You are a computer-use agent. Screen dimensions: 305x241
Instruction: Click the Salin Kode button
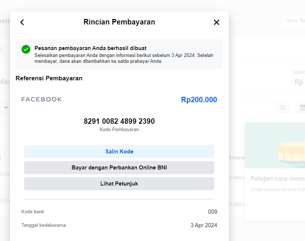pyautogui.click(x=119, y=152)
